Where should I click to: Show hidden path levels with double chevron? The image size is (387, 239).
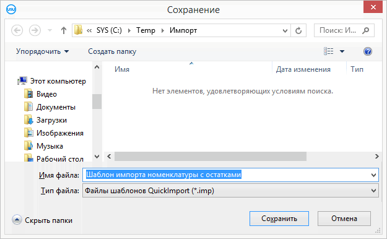point(89,30)
